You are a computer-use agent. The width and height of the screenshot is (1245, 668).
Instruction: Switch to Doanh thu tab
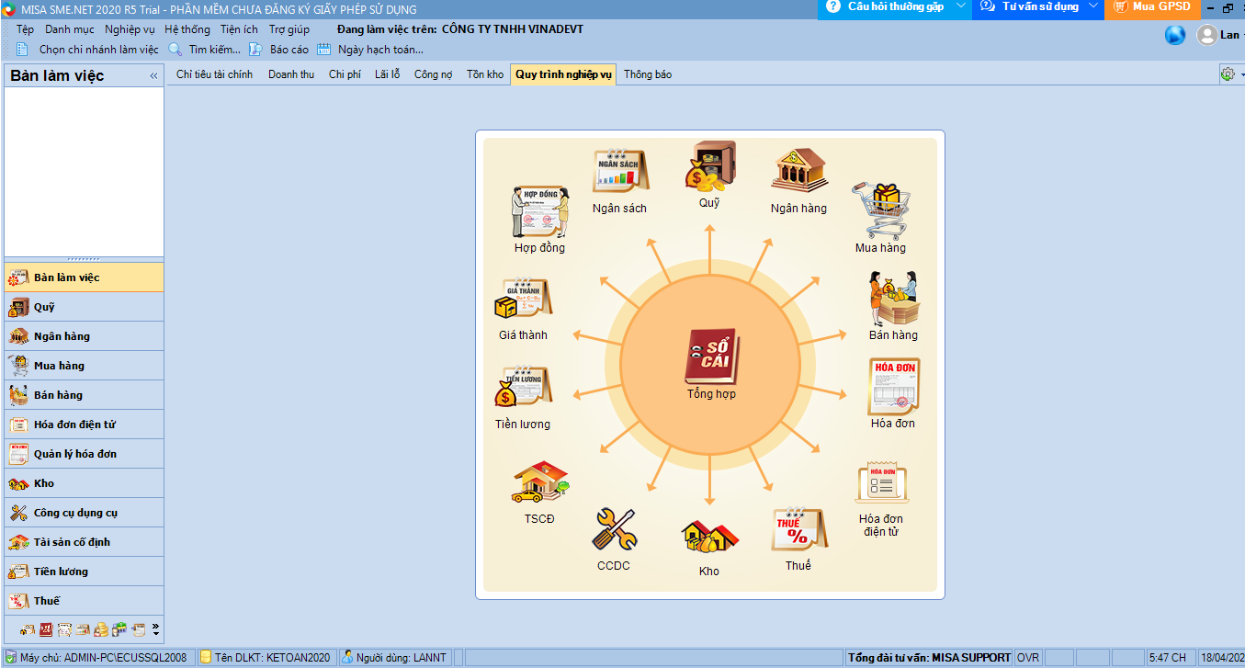(x=291, y=74)
